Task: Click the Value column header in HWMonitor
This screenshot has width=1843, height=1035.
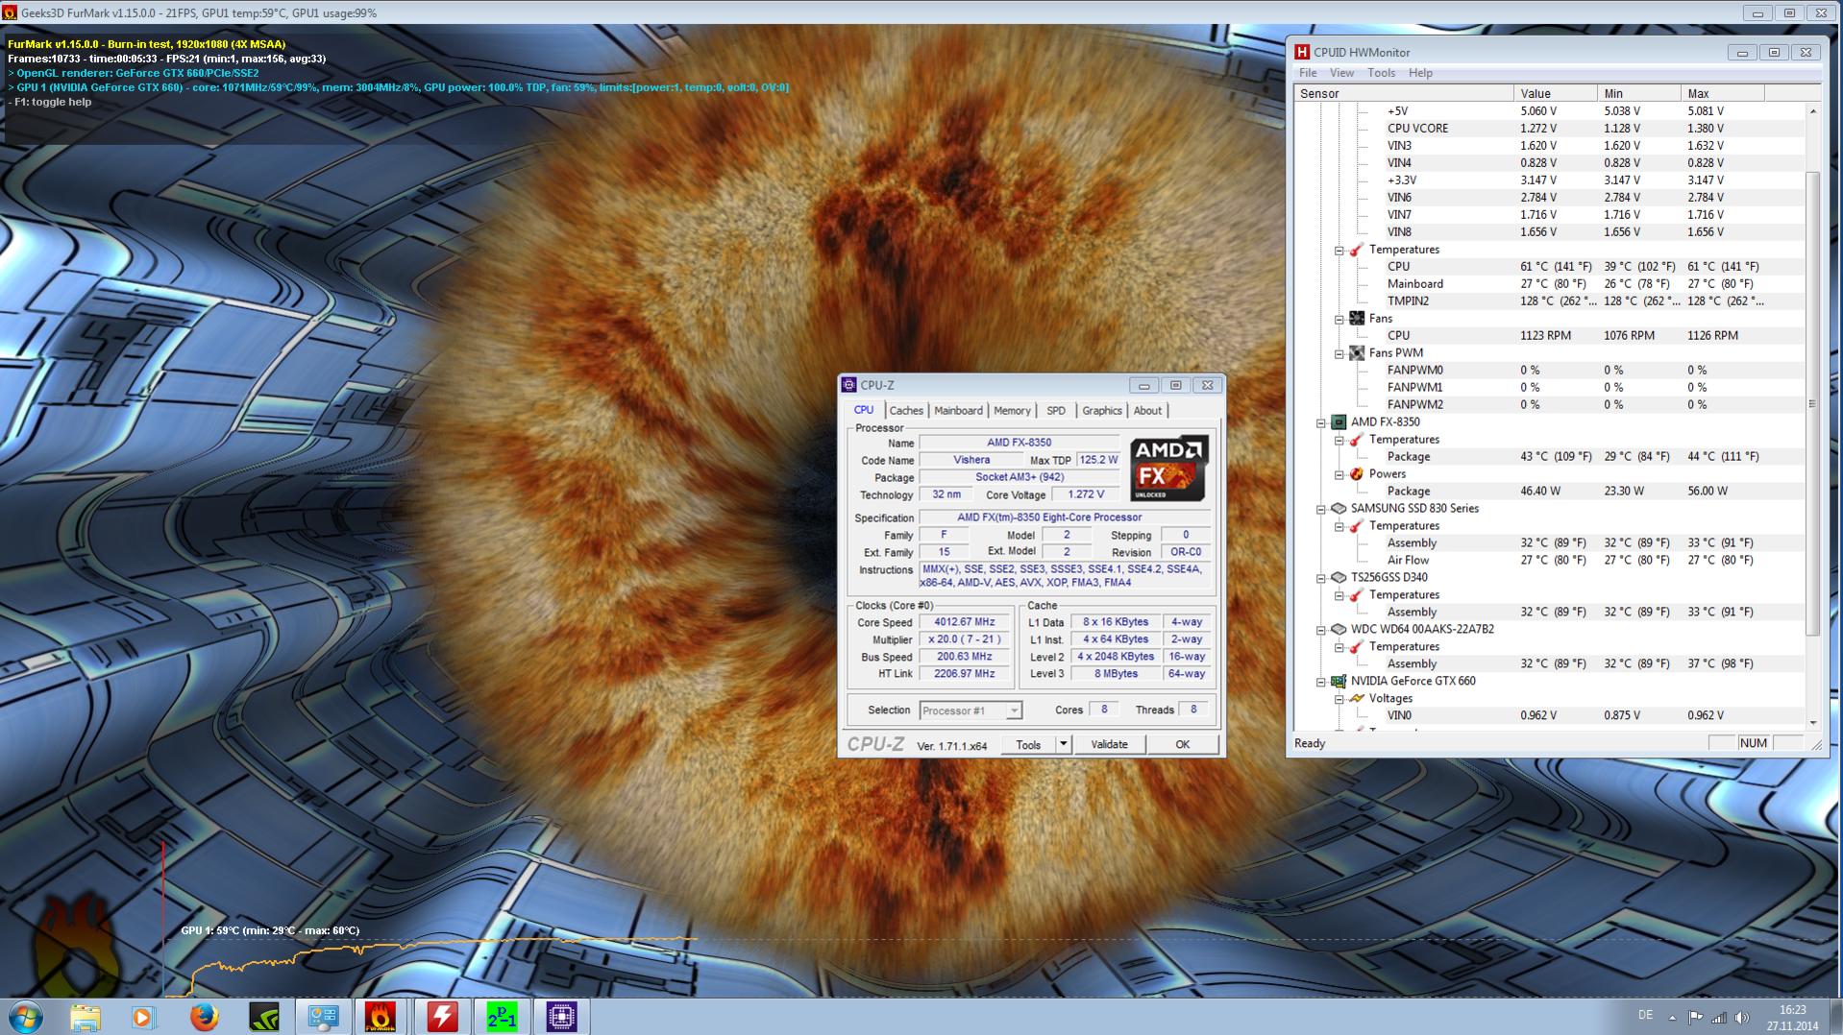Action: pos(1556,93)
